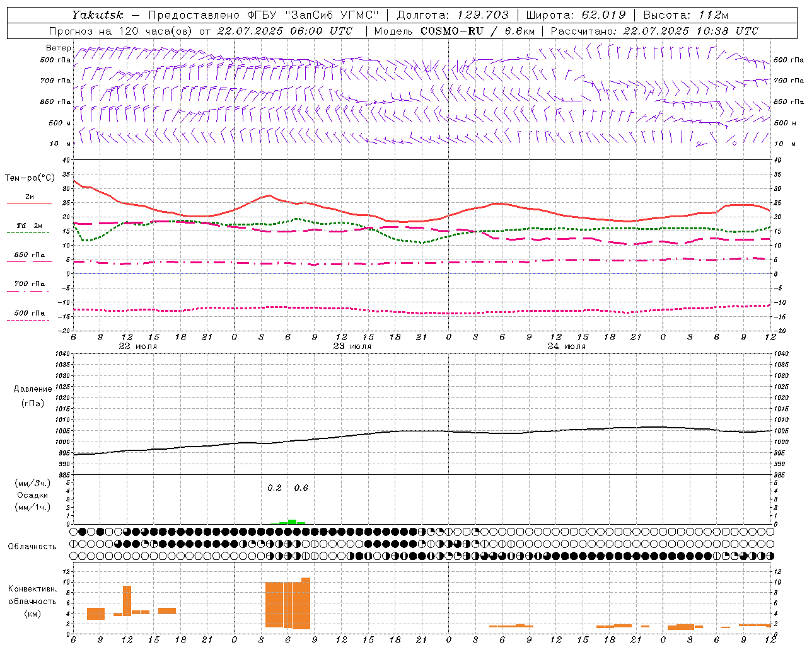Click the 'Рассчитано: 22.07.2025 10:38 UTC' timestamp

tap(654, 31)
